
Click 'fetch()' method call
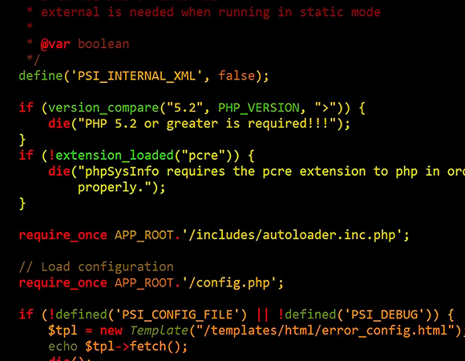coord(155,347)
